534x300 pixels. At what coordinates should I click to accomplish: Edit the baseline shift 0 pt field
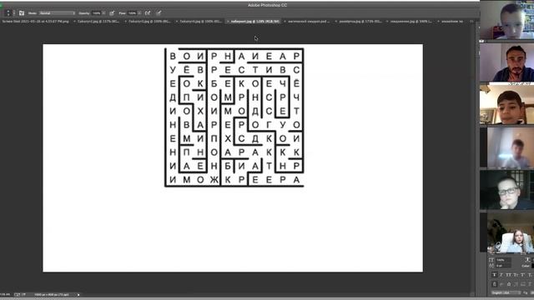tap(503, 266)
